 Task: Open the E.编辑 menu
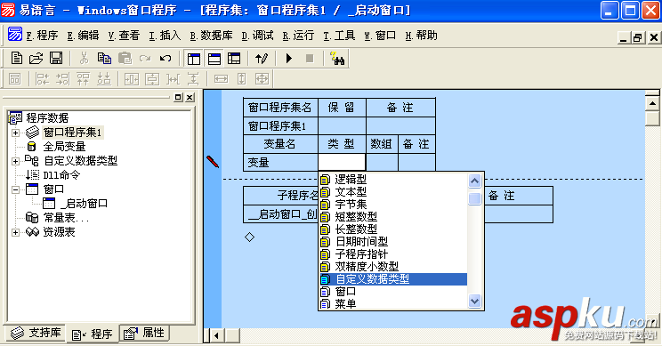click(83, 36)
